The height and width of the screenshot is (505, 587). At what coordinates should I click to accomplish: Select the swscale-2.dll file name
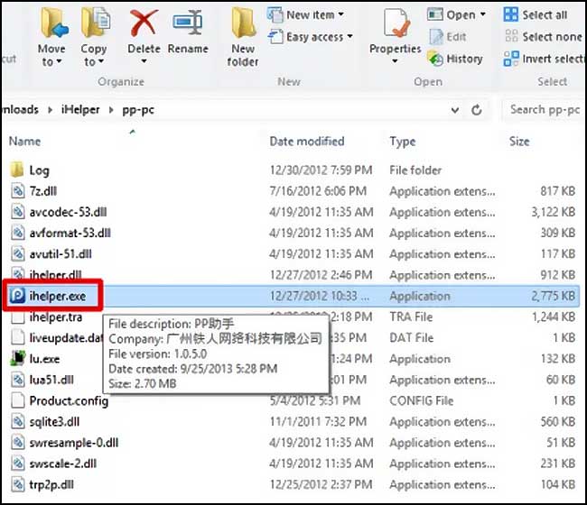tap(63, 464)
